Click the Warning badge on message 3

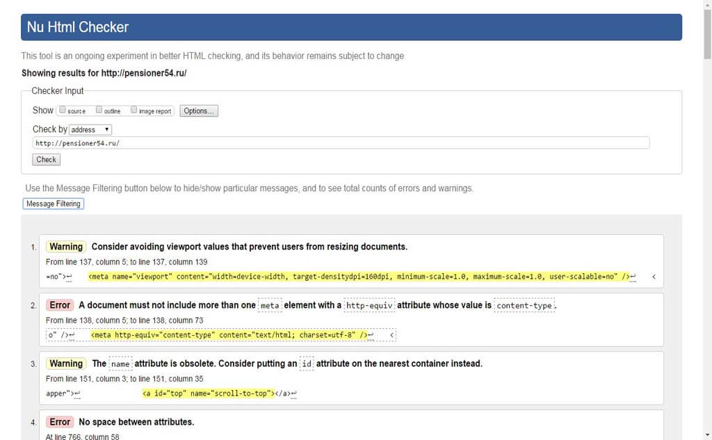(66, 364)
